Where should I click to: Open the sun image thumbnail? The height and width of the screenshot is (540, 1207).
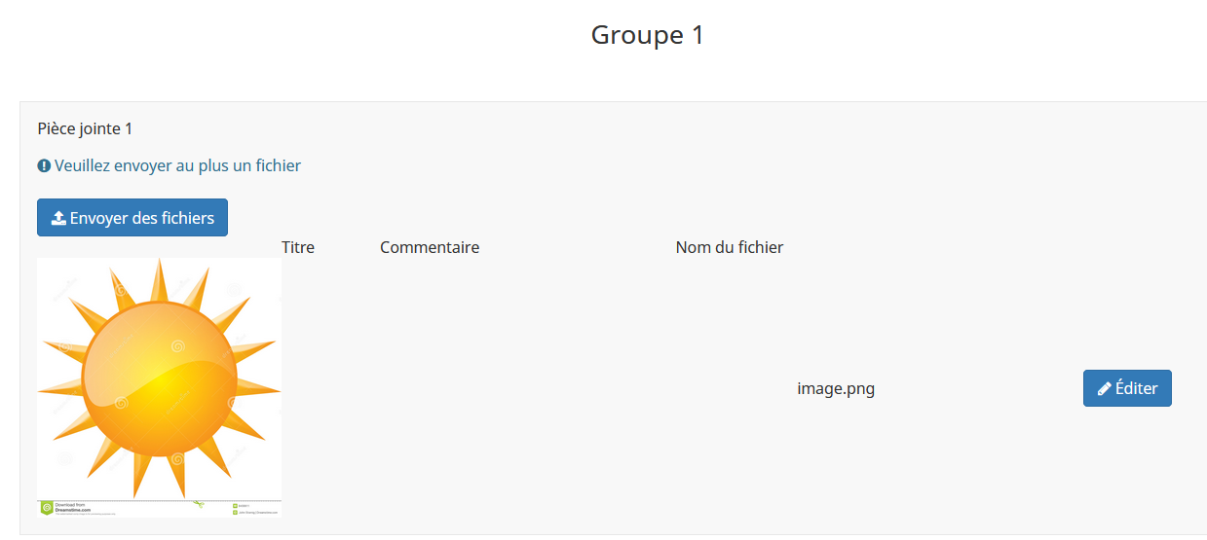159,379
